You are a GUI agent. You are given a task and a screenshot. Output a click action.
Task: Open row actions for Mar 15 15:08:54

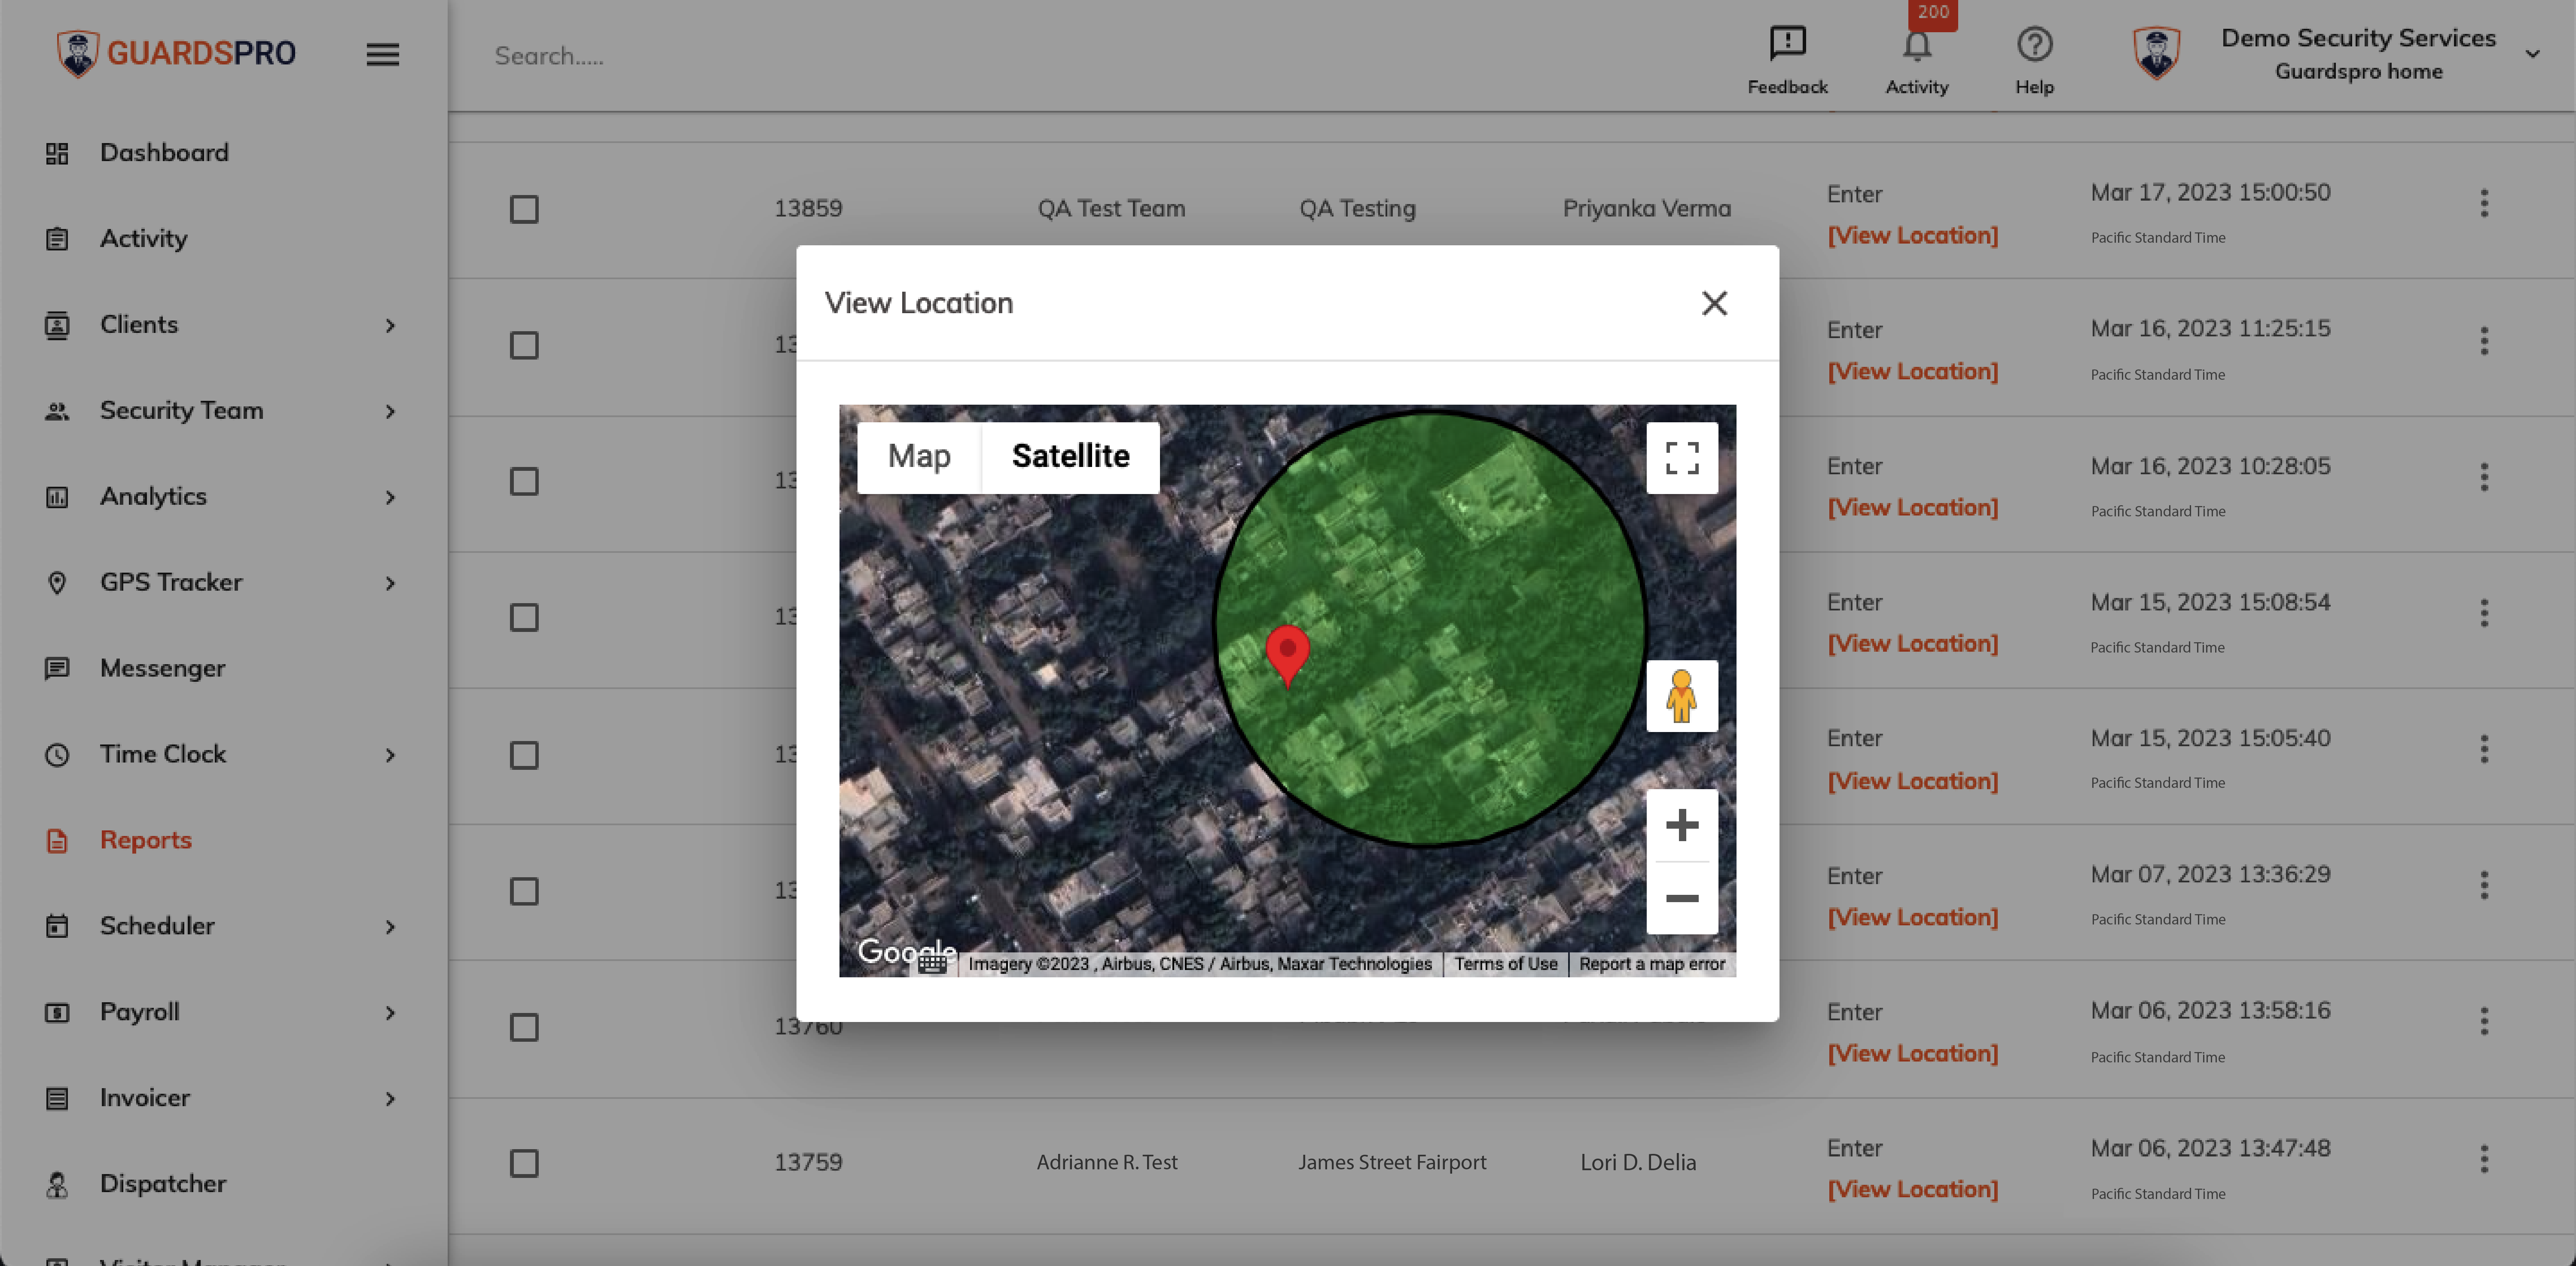[2484, 613]
